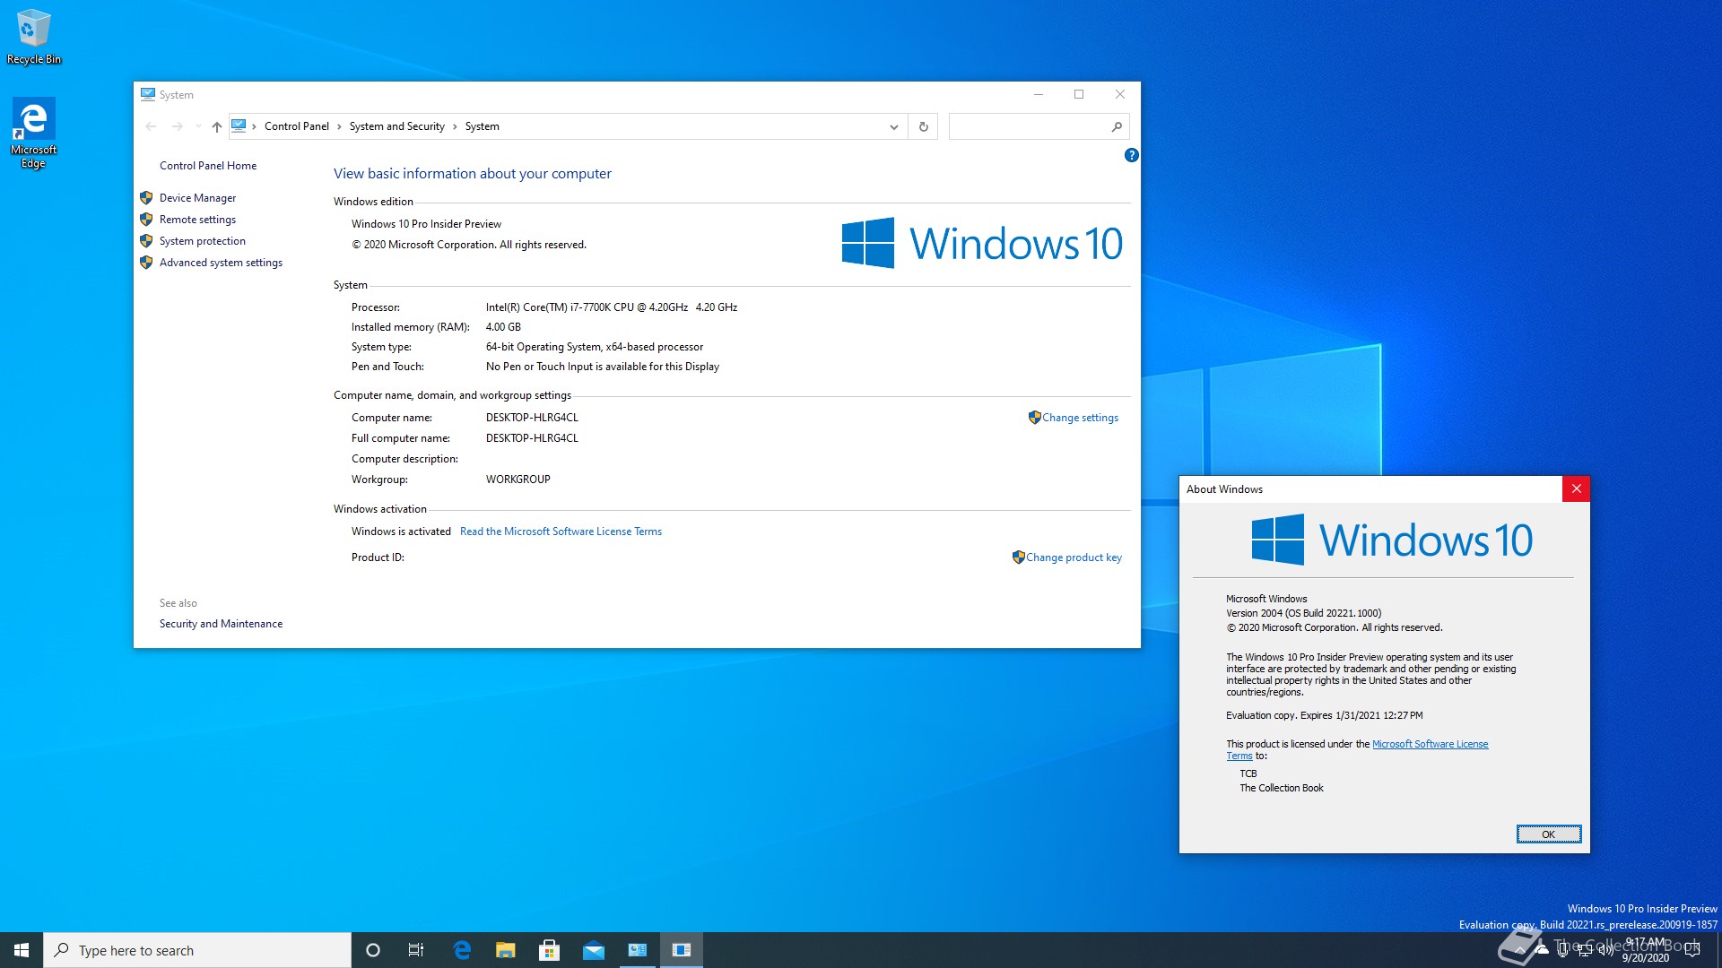Click microphone tray icon

point(1563,950)
